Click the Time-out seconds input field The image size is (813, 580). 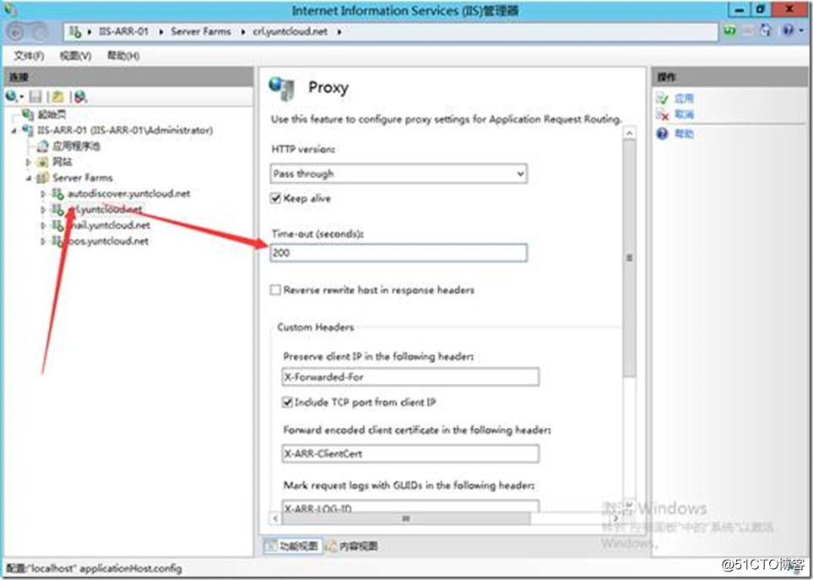click(x=398, y=253)
